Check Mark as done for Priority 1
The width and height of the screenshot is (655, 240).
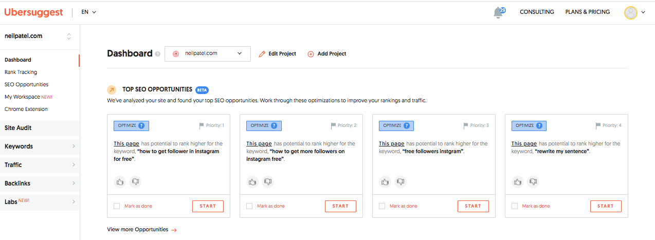[x=117, y=206]
